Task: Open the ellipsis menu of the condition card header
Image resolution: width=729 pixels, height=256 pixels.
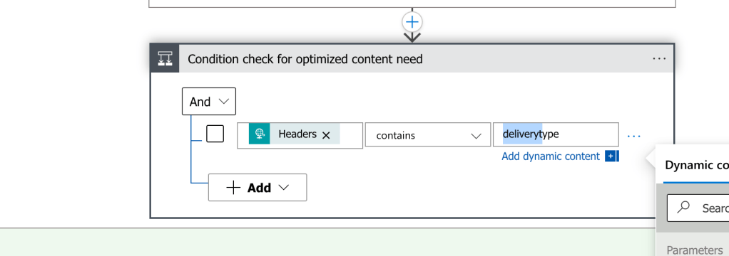Action: [659, 59]
